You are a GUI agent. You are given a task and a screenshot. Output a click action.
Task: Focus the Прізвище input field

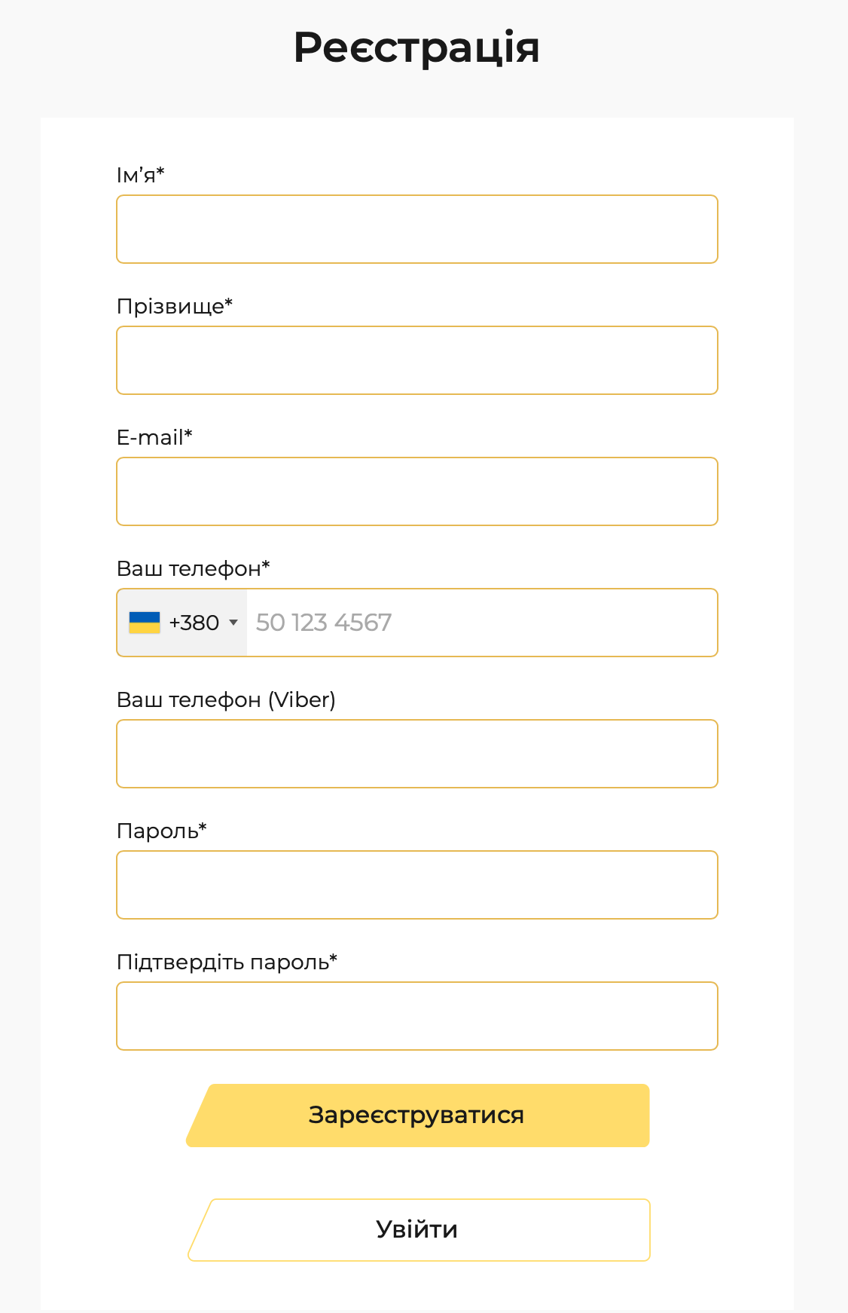417,360
